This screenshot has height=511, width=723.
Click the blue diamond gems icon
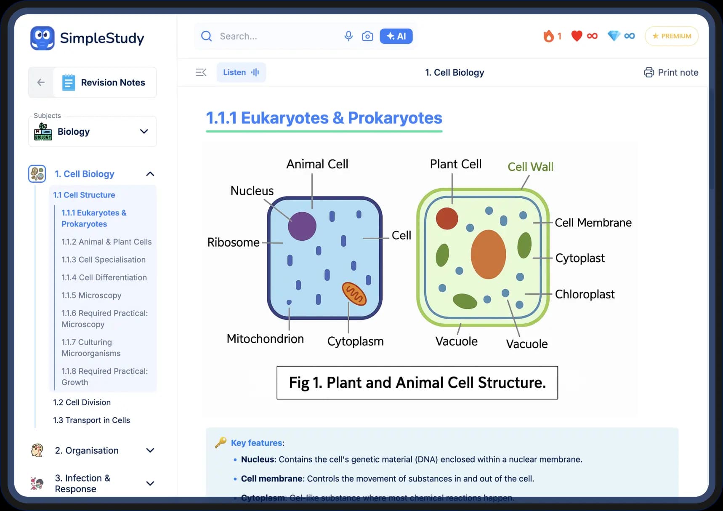(x=614, y=36)
